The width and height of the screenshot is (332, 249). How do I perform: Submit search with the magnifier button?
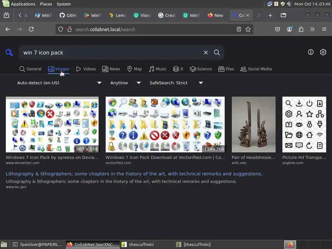[x=217, y=52]
